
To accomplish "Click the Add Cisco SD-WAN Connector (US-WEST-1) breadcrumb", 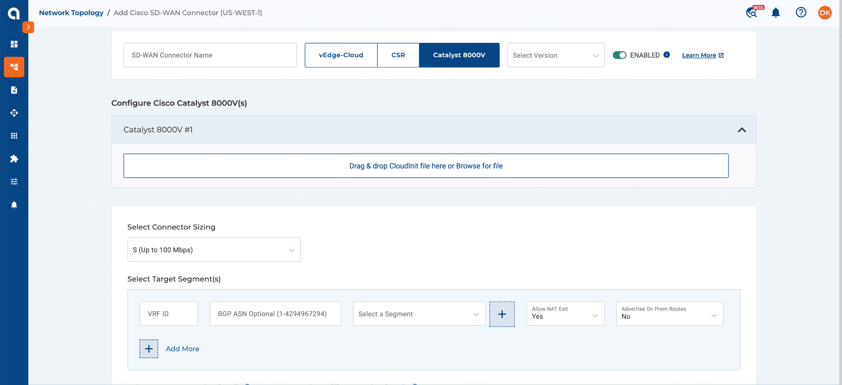I will tap(188, 13).
